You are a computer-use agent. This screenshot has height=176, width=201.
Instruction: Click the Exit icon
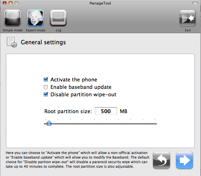(x=188, y=18)
